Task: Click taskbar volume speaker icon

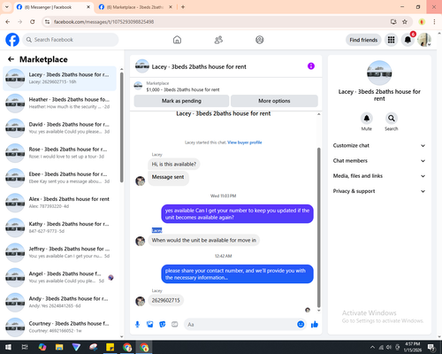Action: [389, 347]
